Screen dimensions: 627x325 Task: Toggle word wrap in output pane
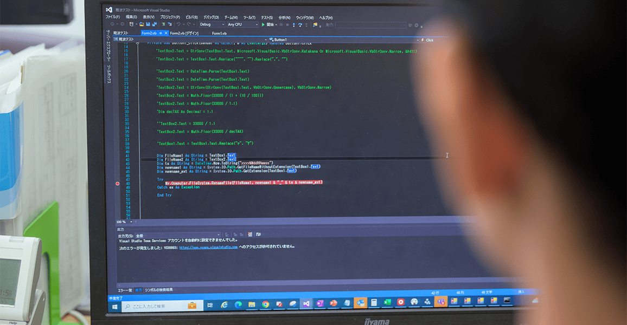tap(258, 235)
